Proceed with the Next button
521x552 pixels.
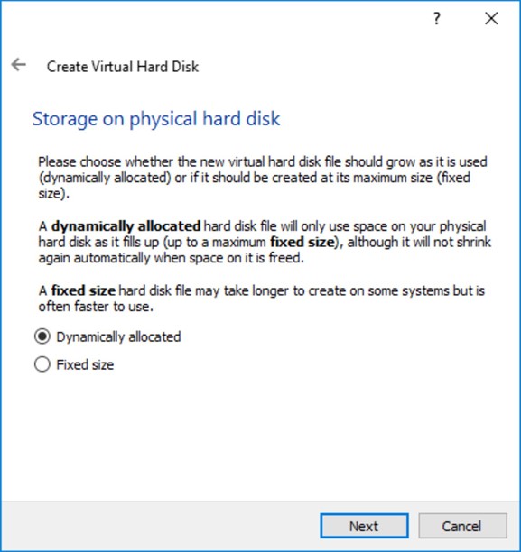(x=364, y=526)
